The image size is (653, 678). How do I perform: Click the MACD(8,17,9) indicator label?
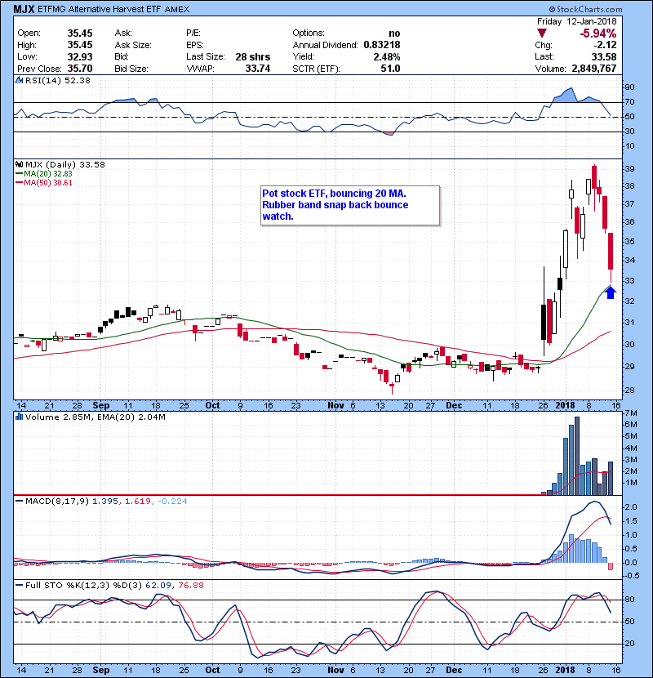coord(57,502)
